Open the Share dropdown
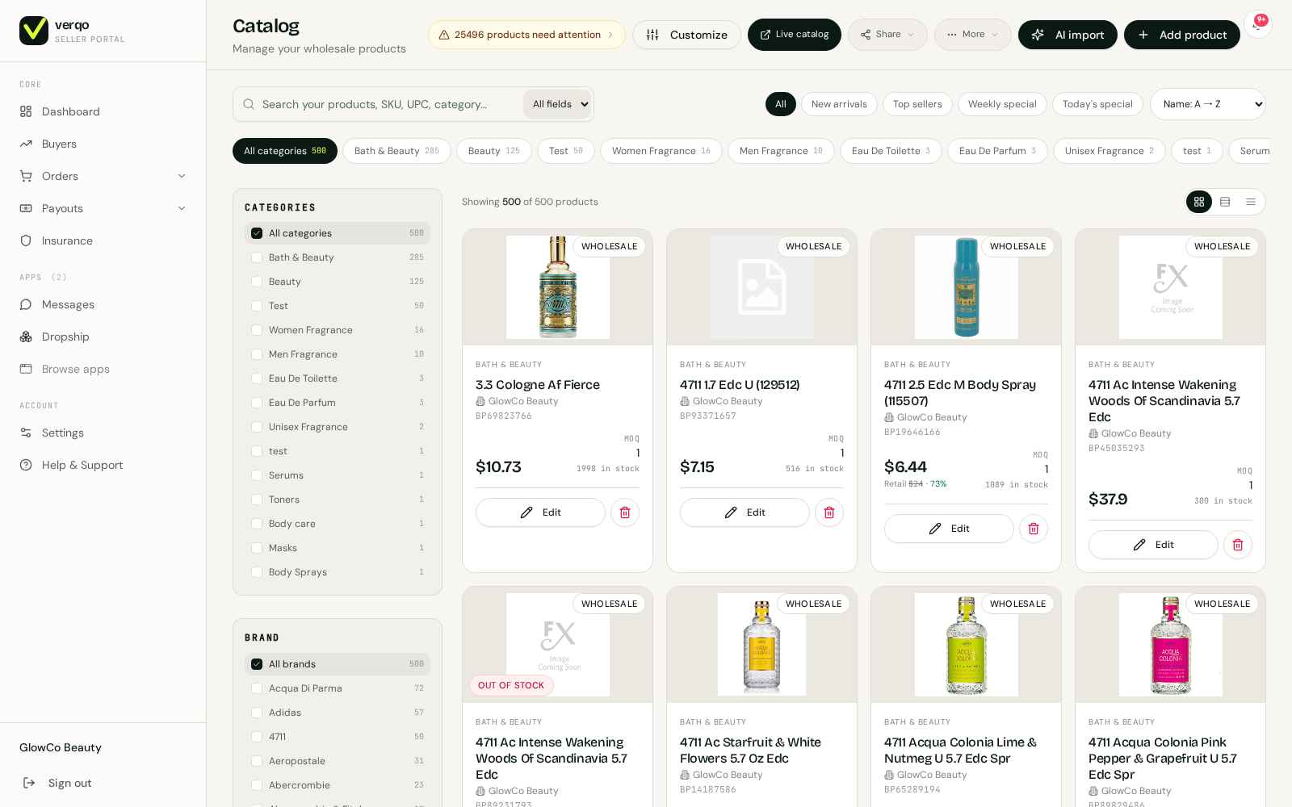This screenshot has width=1292, height=807. click(x=887, y=35)
